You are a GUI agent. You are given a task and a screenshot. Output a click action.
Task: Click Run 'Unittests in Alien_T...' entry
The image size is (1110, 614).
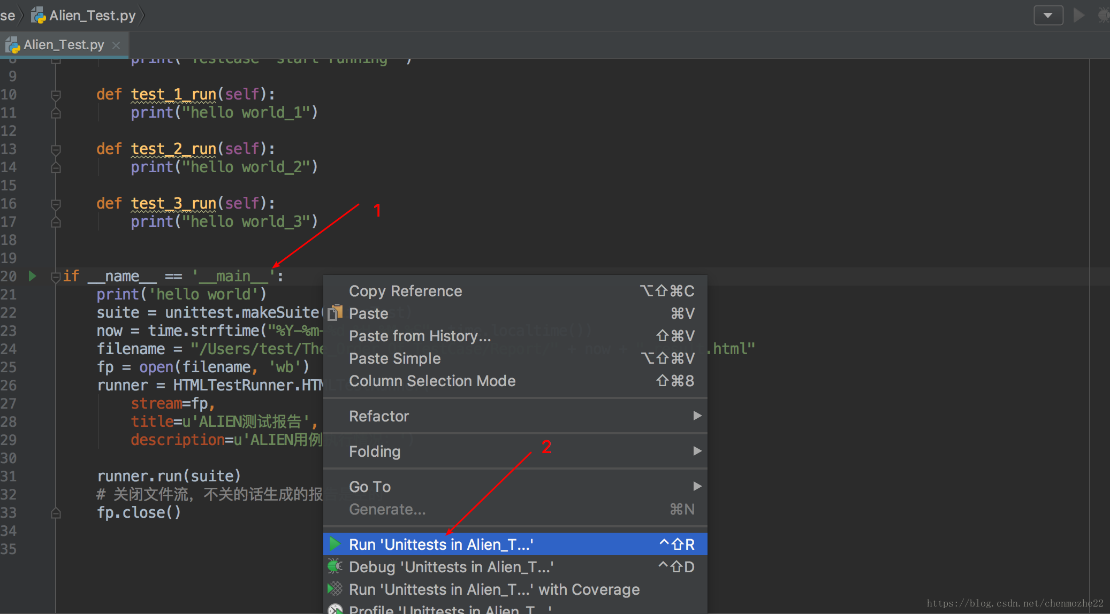(440, 544)
